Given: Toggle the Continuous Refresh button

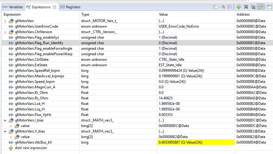Looking at the screenshot, I should 260,7.
